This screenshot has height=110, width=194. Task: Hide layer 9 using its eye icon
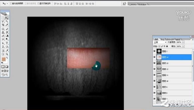tap(154, 87)
